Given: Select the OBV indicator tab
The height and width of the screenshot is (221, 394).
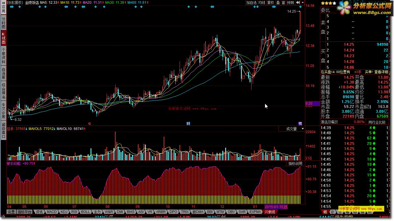Looking at the screenshot, I should pyautogui.click(x=231, y=212).
